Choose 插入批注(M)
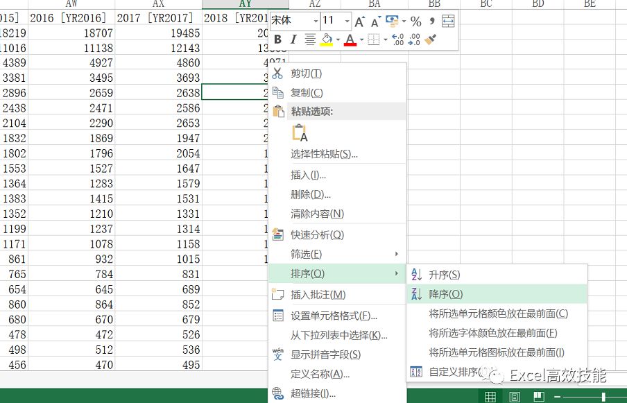Screen dimensions: 627x403 tap(338, 295)
